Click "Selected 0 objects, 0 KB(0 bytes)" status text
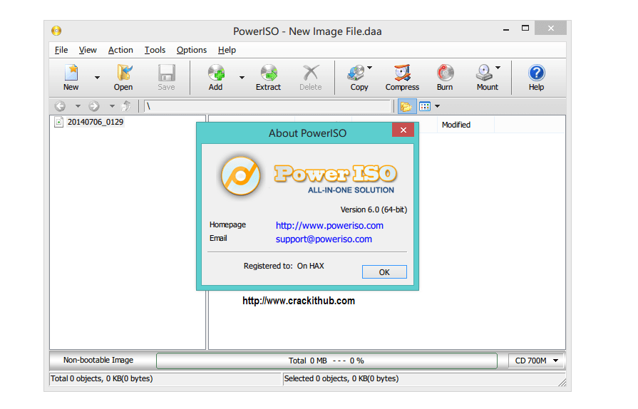Image resolution: width=638 pixels, height=409 pixels. (341, 378)
